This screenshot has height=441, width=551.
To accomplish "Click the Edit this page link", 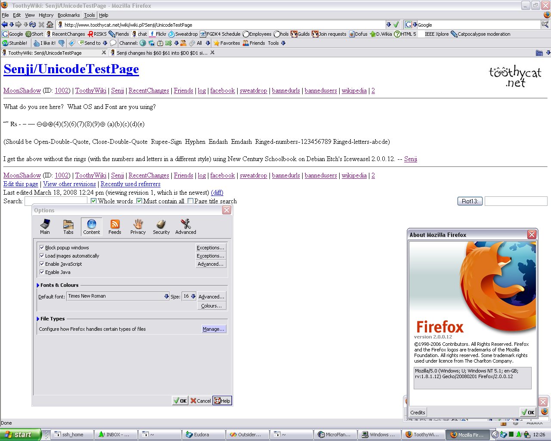I will click(21, 184).
